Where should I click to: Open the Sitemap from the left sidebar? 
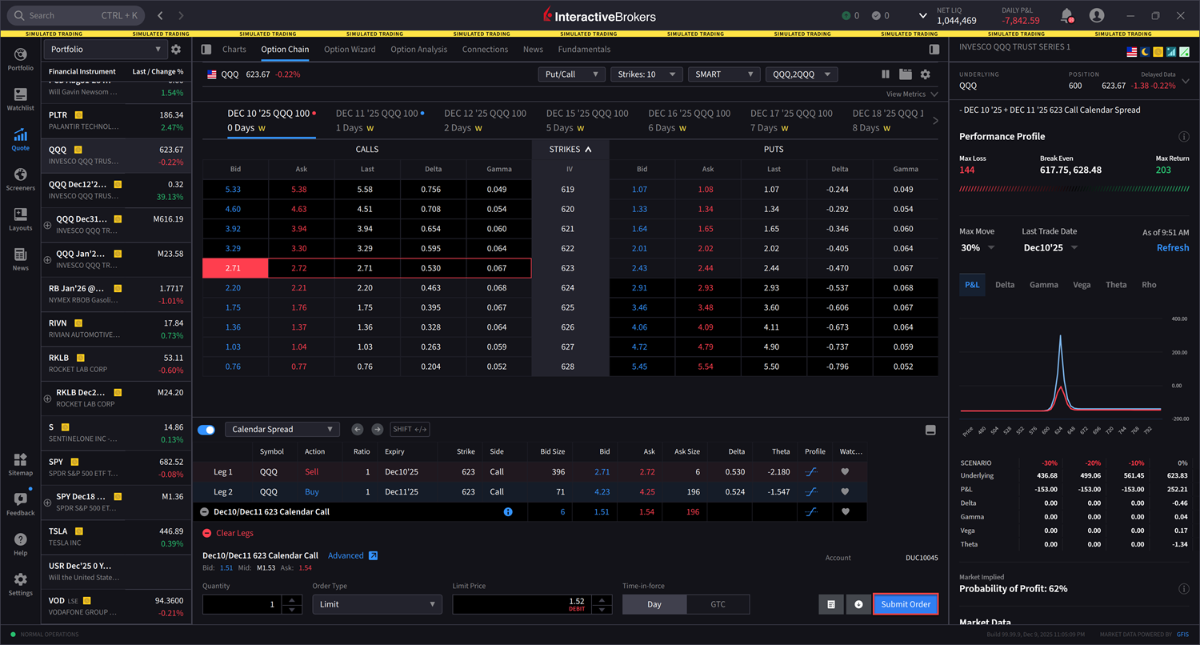(x=20, y=463)
